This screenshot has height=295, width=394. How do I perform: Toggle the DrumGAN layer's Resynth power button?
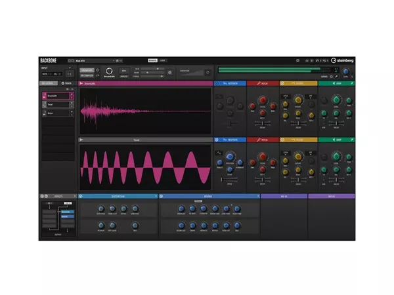(217, 83)
